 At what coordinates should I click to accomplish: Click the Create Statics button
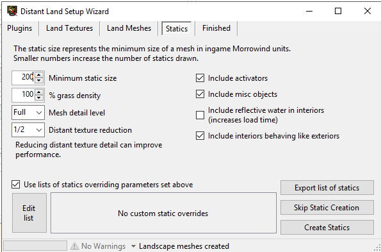[x=327, y=228]
